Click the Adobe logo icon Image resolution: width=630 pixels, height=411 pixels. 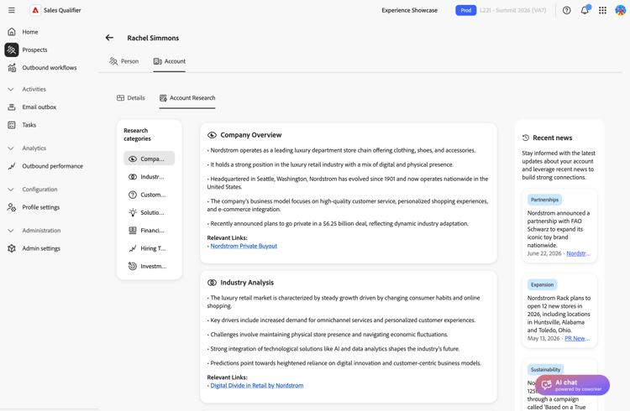click(35, 10)
